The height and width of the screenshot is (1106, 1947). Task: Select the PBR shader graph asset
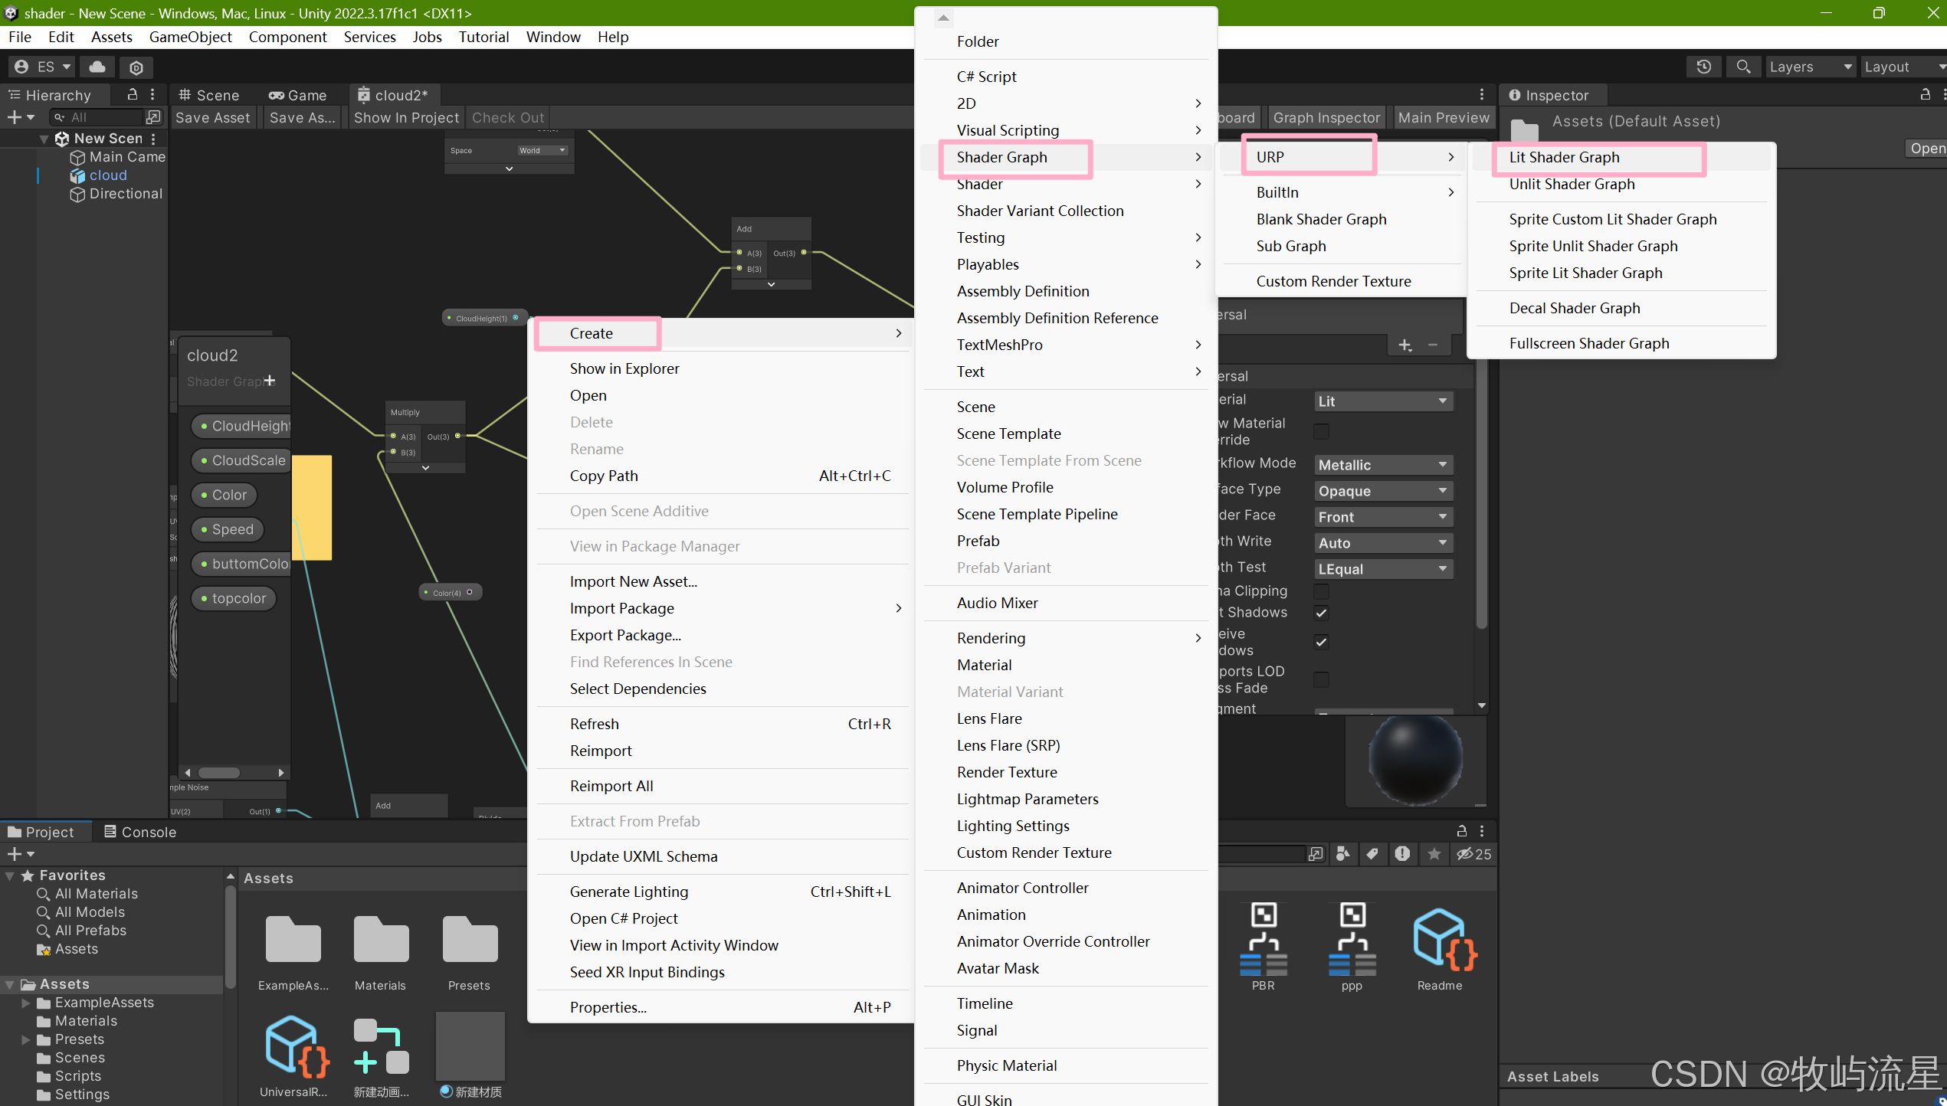click(x=1264, y=939)
